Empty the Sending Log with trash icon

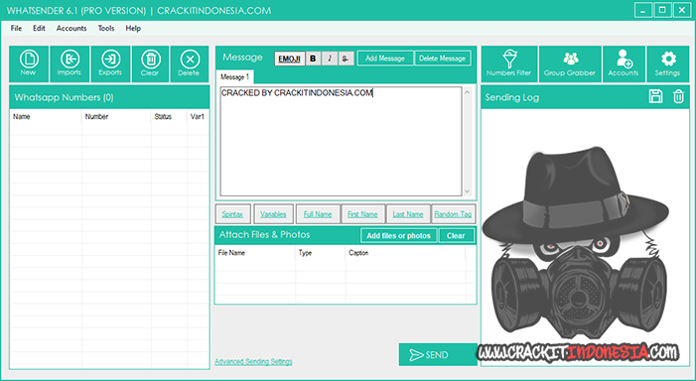click(x=679, y=96)
